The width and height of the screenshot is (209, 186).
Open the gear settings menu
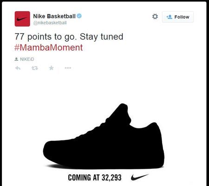click(x=155, y=16)
